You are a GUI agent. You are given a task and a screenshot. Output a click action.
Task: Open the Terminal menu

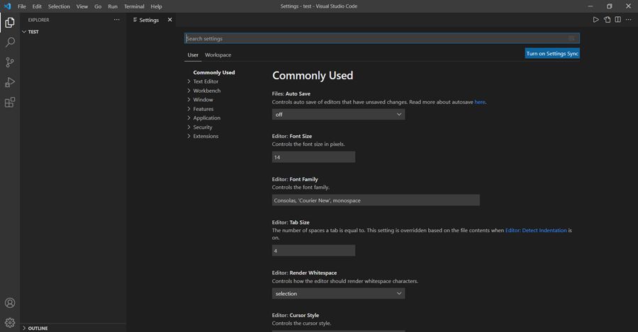tap(134, 6)
